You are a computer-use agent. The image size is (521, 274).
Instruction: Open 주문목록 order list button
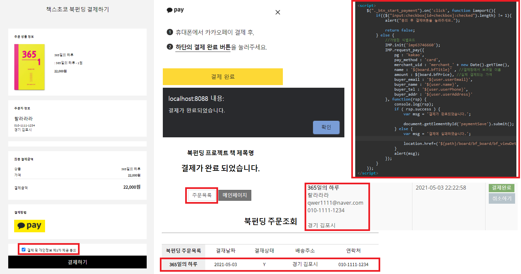[x=202, y=195]
